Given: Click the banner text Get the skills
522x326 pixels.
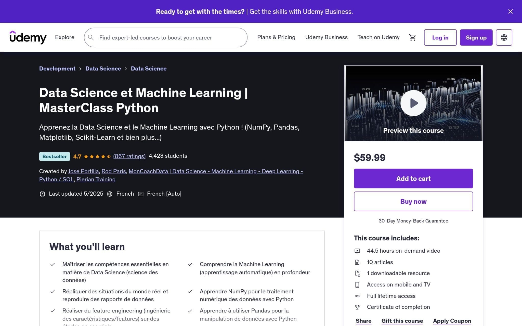Looking at the screenshot, I should click(x=301, y=11).
